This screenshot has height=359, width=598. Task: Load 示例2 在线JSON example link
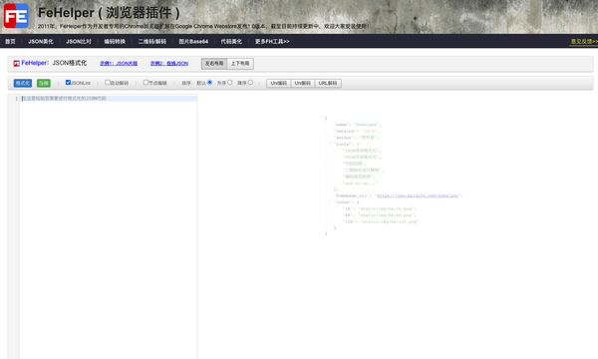coord(169,64)
